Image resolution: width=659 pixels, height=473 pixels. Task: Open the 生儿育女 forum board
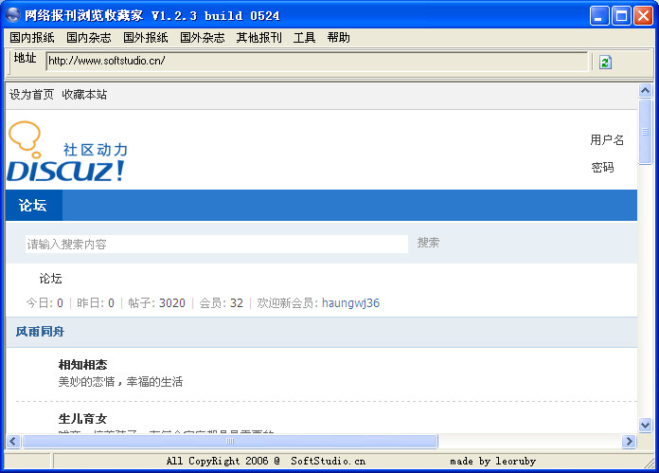click(82, 419)
